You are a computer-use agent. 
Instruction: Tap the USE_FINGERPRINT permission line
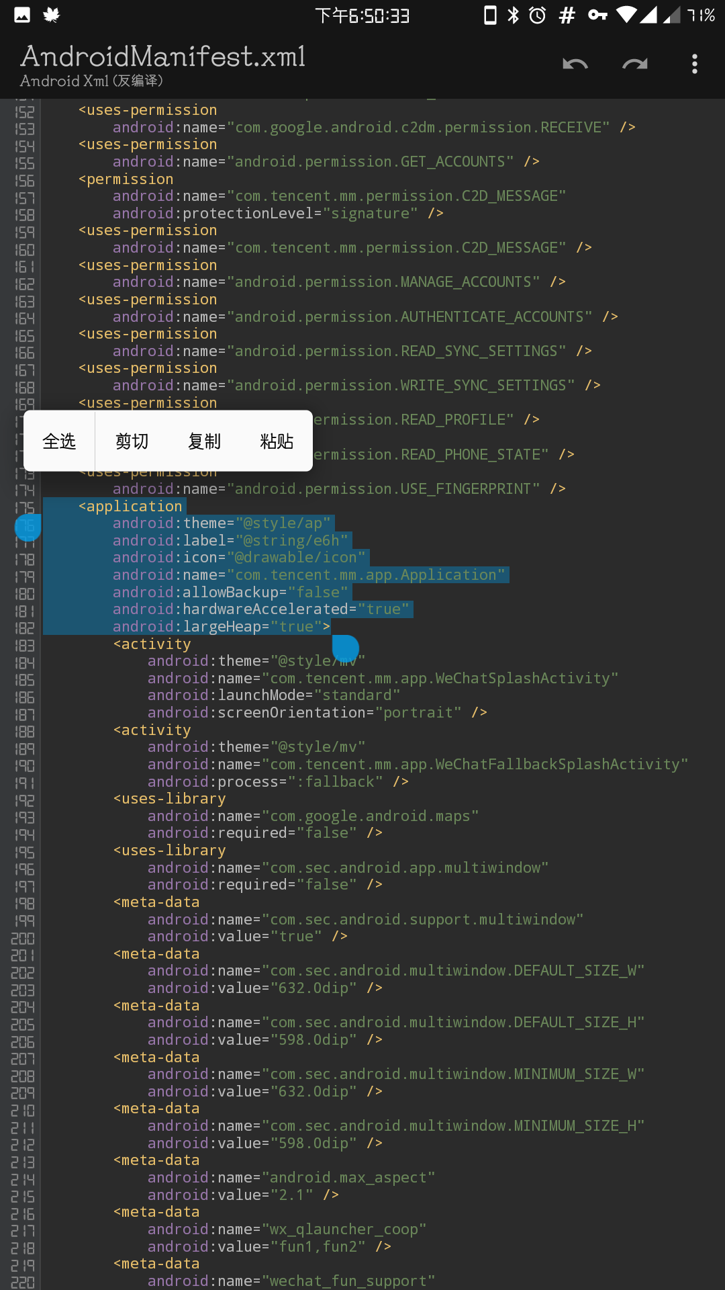click(339, 489)
